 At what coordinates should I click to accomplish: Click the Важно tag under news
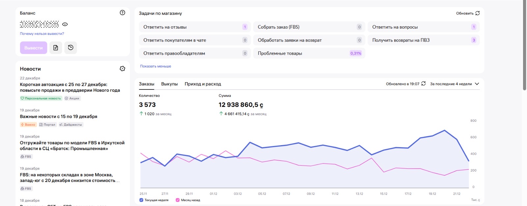[28, 125]
